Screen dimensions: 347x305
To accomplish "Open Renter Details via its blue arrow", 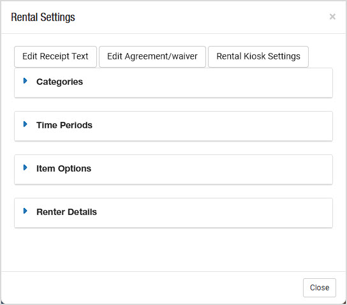I will tap(26, 211).
